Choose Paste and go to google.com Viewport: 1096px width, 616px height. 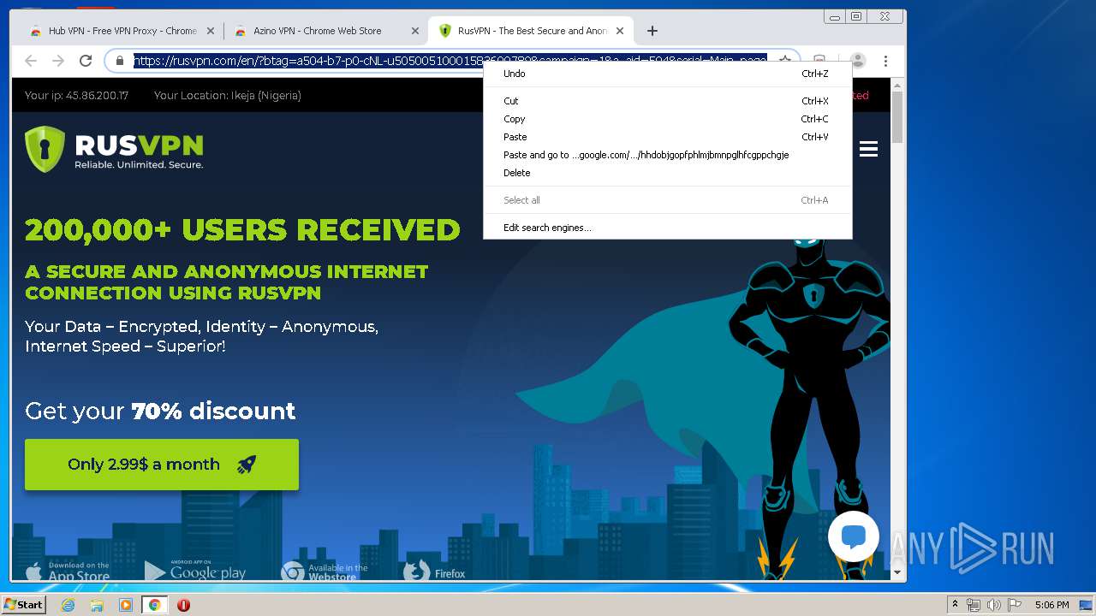(667, 155)
